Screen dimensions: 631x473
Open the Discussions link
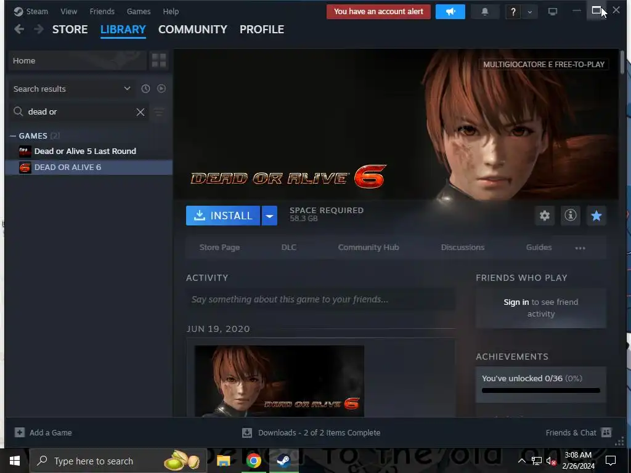[x=463, y=248]
